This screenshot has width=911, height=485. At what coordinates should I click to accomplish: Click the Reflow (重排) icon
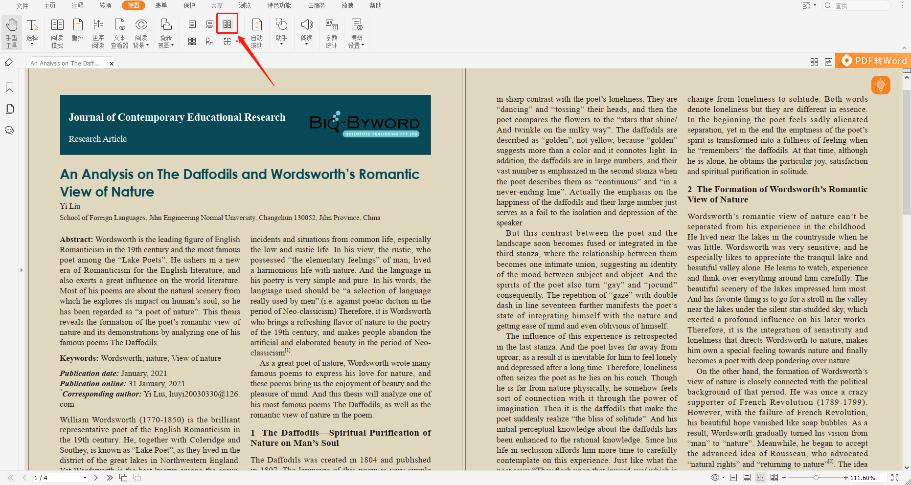[78, 29]
